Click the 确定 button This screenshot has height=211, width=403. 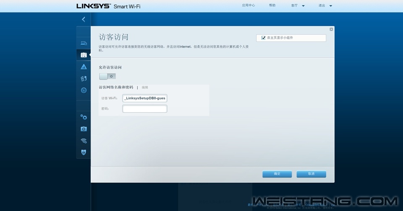(277, 174)
